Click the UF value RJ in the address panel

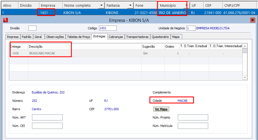click(x=106, y=101)
